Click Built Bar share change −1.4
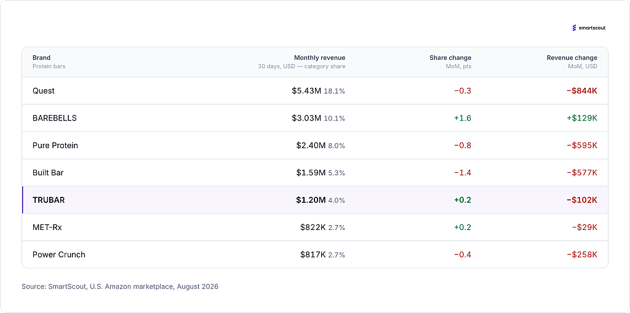 click(463, 173)
